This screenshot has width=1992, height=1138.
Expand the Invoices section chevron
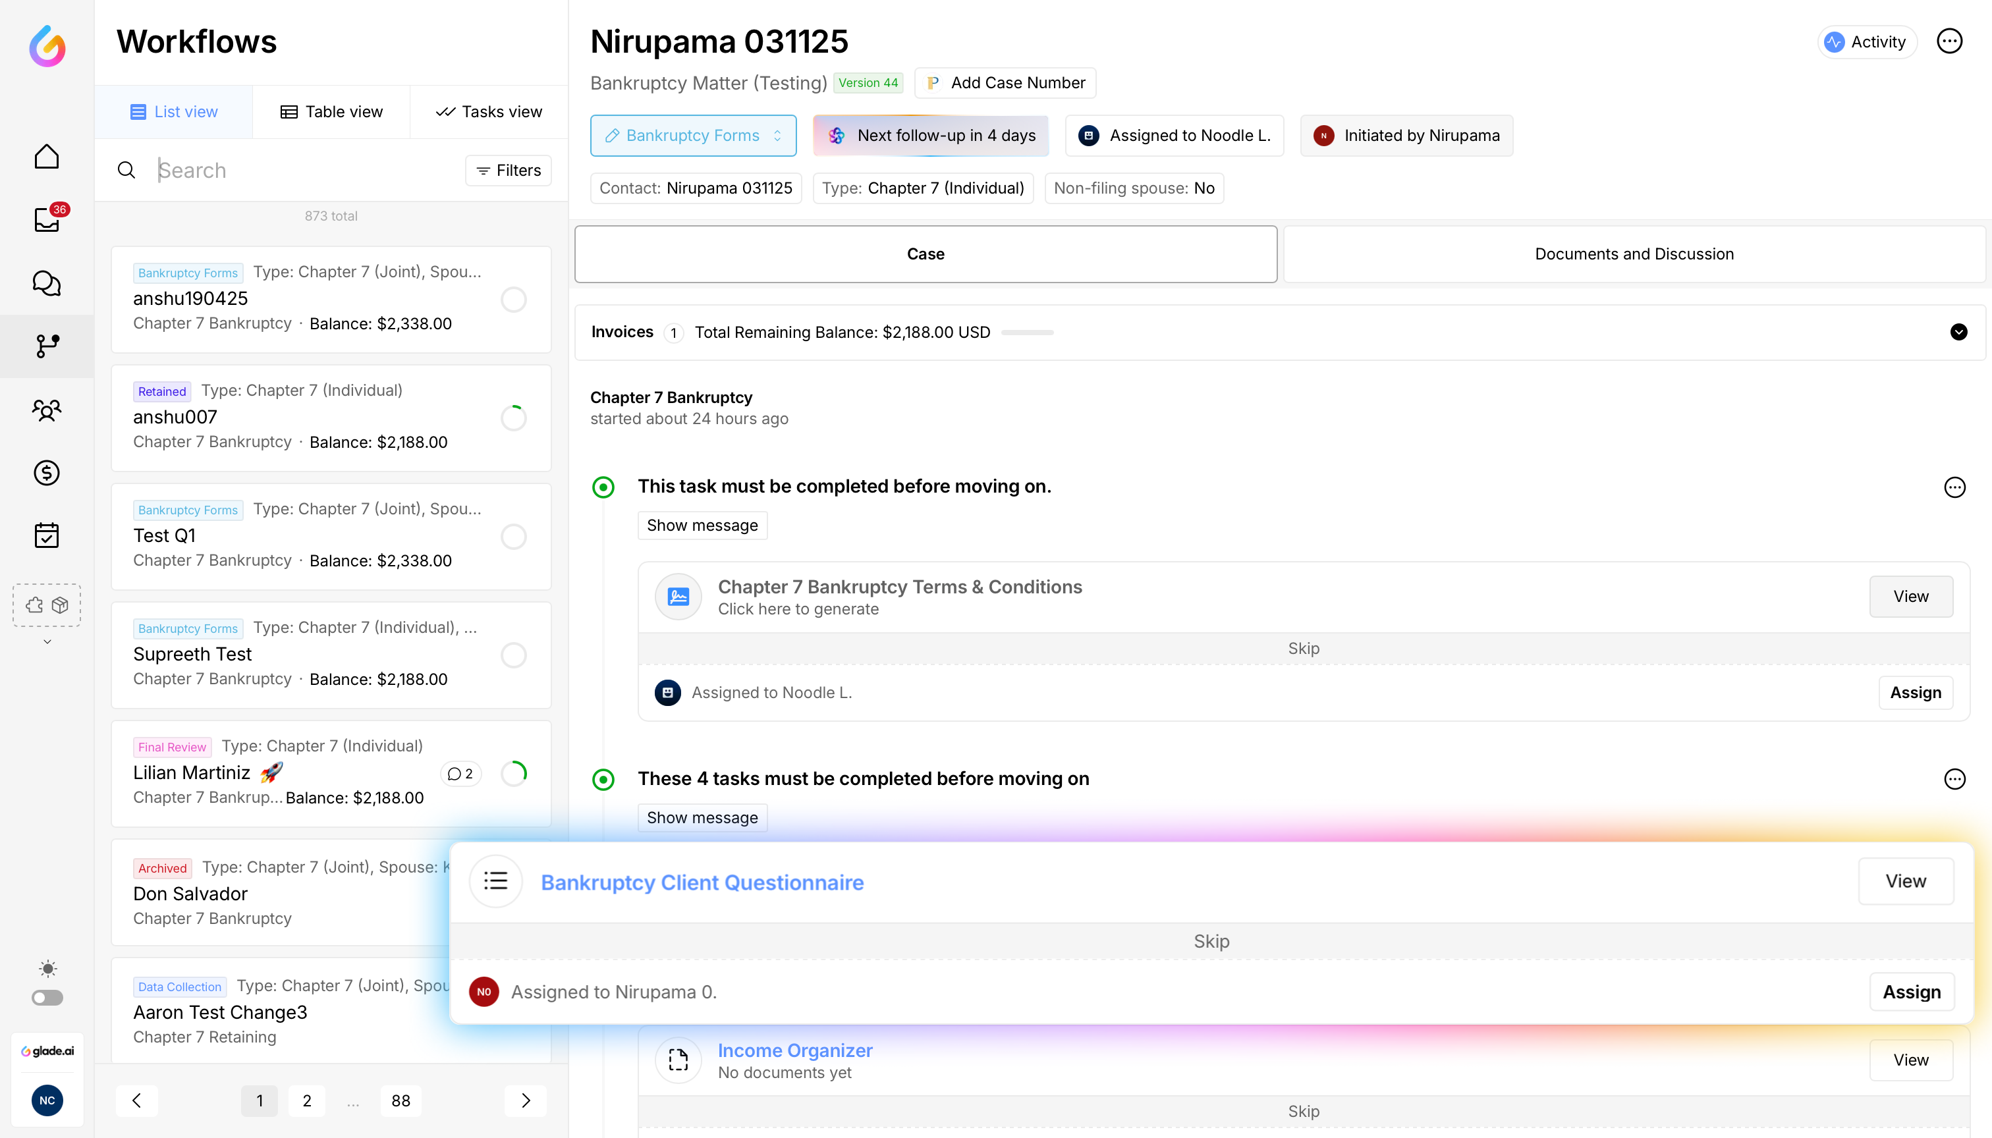[x=1958, y=332]
